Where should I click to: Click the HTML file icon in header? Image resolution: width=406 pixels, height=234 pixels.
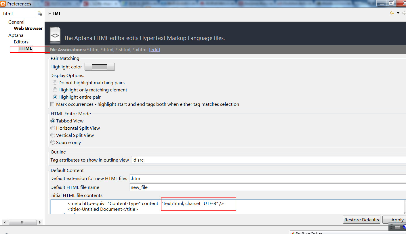55,35
